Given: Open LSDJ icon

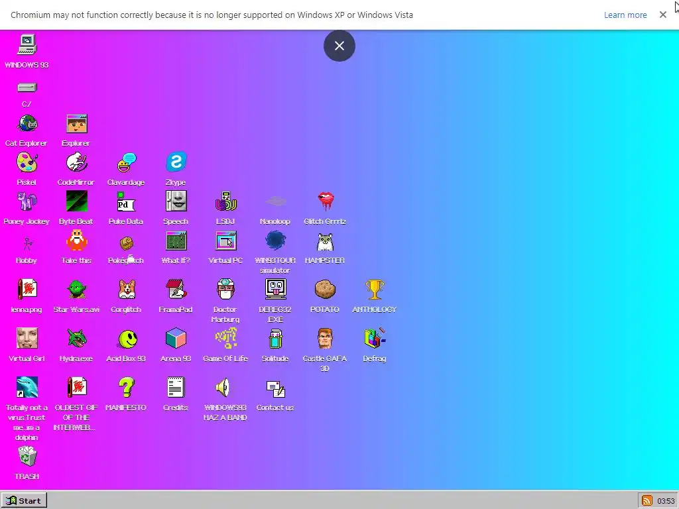Looking at the screenshot, I should coord(225,201).
